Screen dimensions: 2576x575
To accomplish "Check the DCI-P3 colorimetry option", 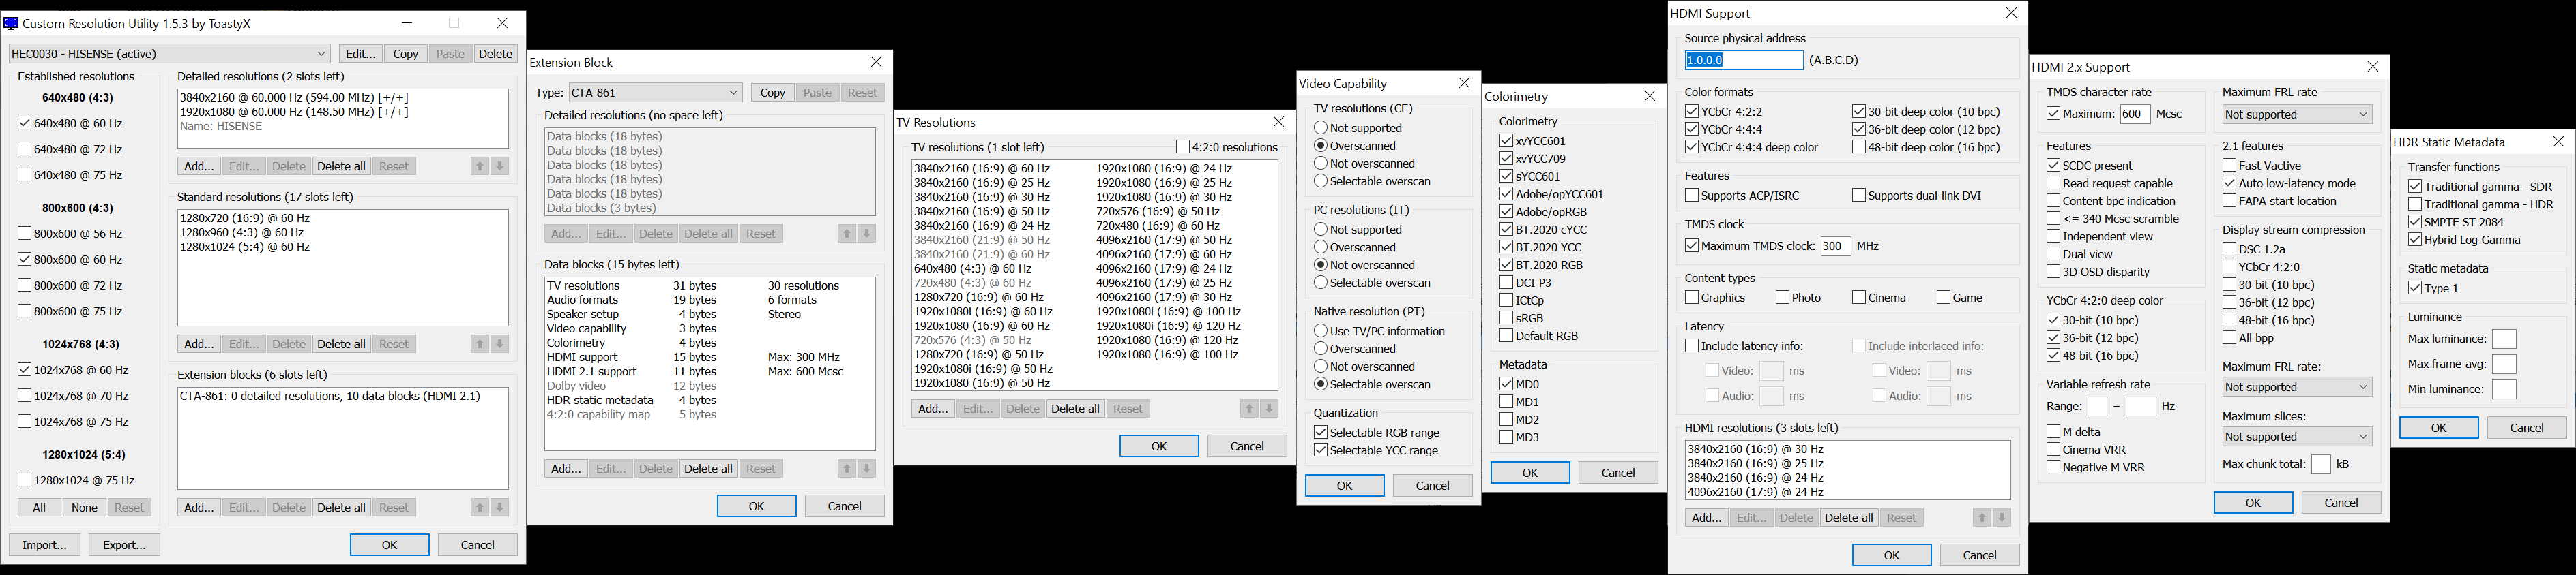I will 1506,283.
